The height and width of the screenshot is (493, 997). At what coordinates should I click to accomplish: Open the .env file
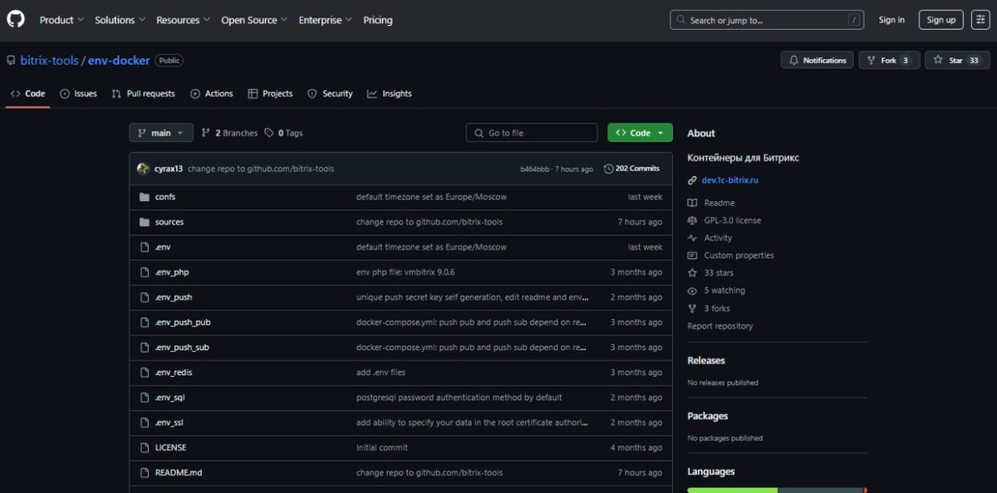point(163,247)
